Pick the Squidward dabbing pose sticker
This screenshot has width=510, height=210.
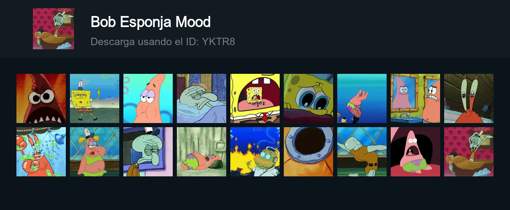[362, 152]
